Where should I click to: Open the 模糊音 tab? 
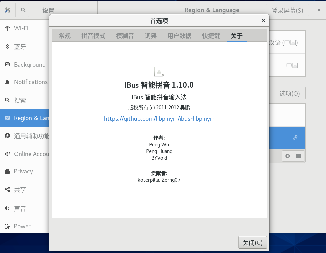[125, 36]
